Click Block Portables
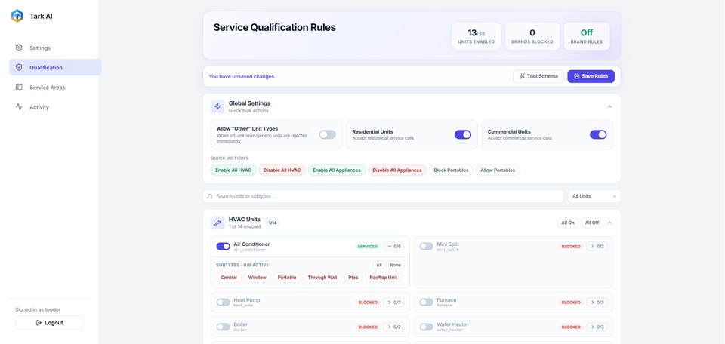The width and height of the screenshot is (725, 344). pos(452,170)
